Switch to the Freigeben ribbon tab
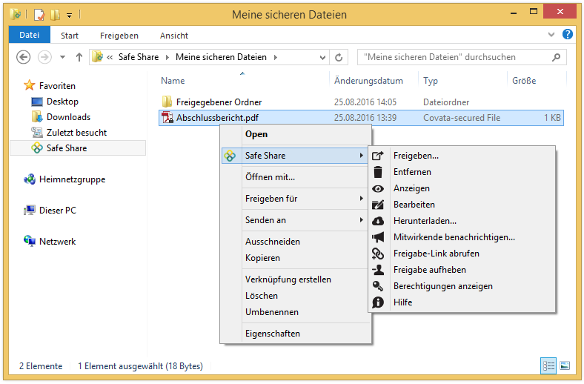This screenshot has height=384, width=584. click(119, 36)
